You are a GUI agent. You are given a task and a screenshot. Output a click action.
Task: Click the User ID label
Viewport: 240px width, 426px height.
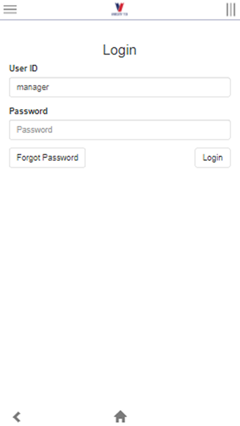coord(23,69)
